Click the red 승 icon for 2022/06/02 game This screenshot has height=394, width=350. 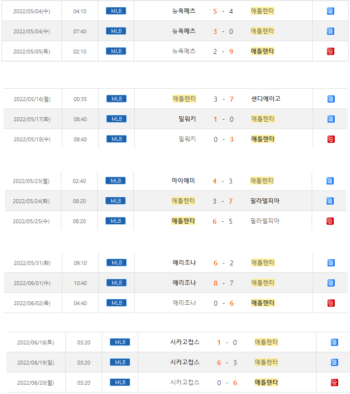331,303
